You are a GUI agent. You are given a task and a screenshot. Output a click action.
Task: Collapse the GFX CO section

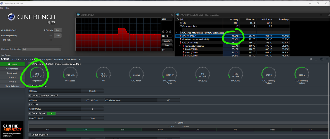pyautogui.click(x=29, y=104)
